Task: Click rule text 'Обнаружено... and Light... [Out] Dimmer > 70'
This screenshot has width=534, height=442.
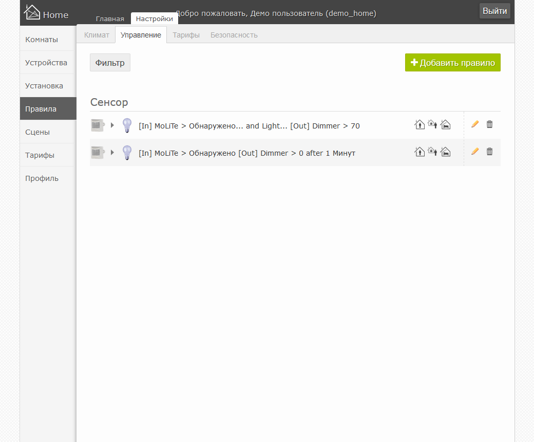Action: (x=274, y=126)
